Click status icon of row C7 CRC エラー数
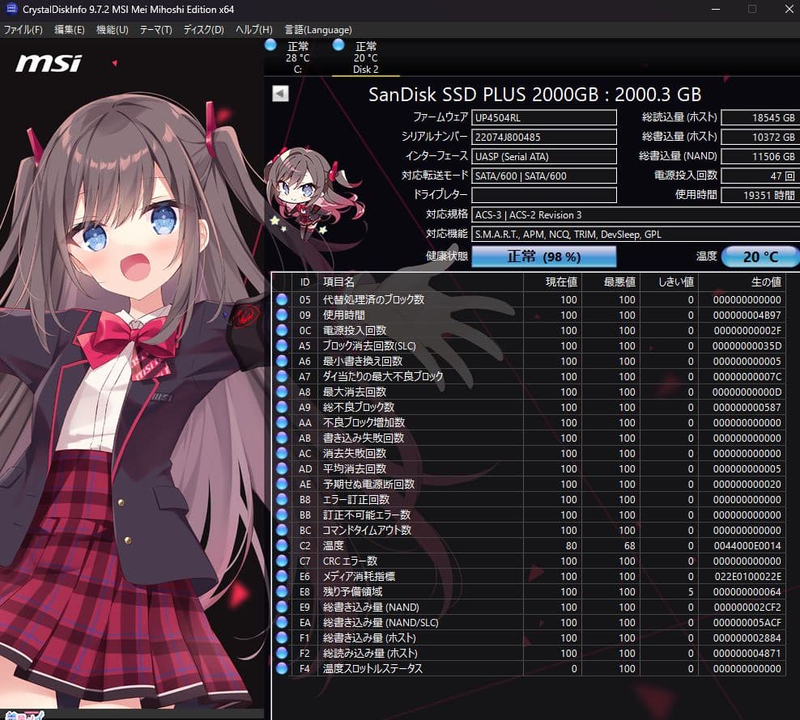This screenshot has width=800, height=720. tap(282, 561)
